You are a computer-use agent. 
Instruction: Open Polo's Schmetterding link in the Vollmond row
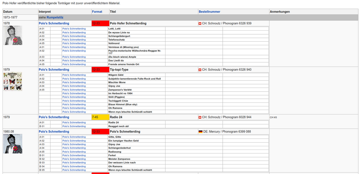coord(74,43)
